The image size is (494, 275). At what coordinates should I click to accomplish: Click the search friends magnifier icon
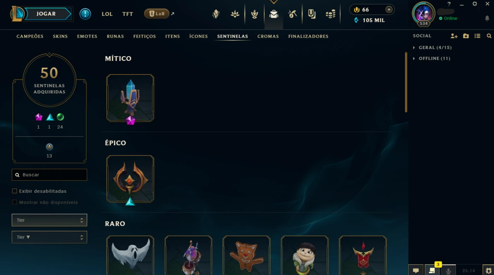coord(489,36)
